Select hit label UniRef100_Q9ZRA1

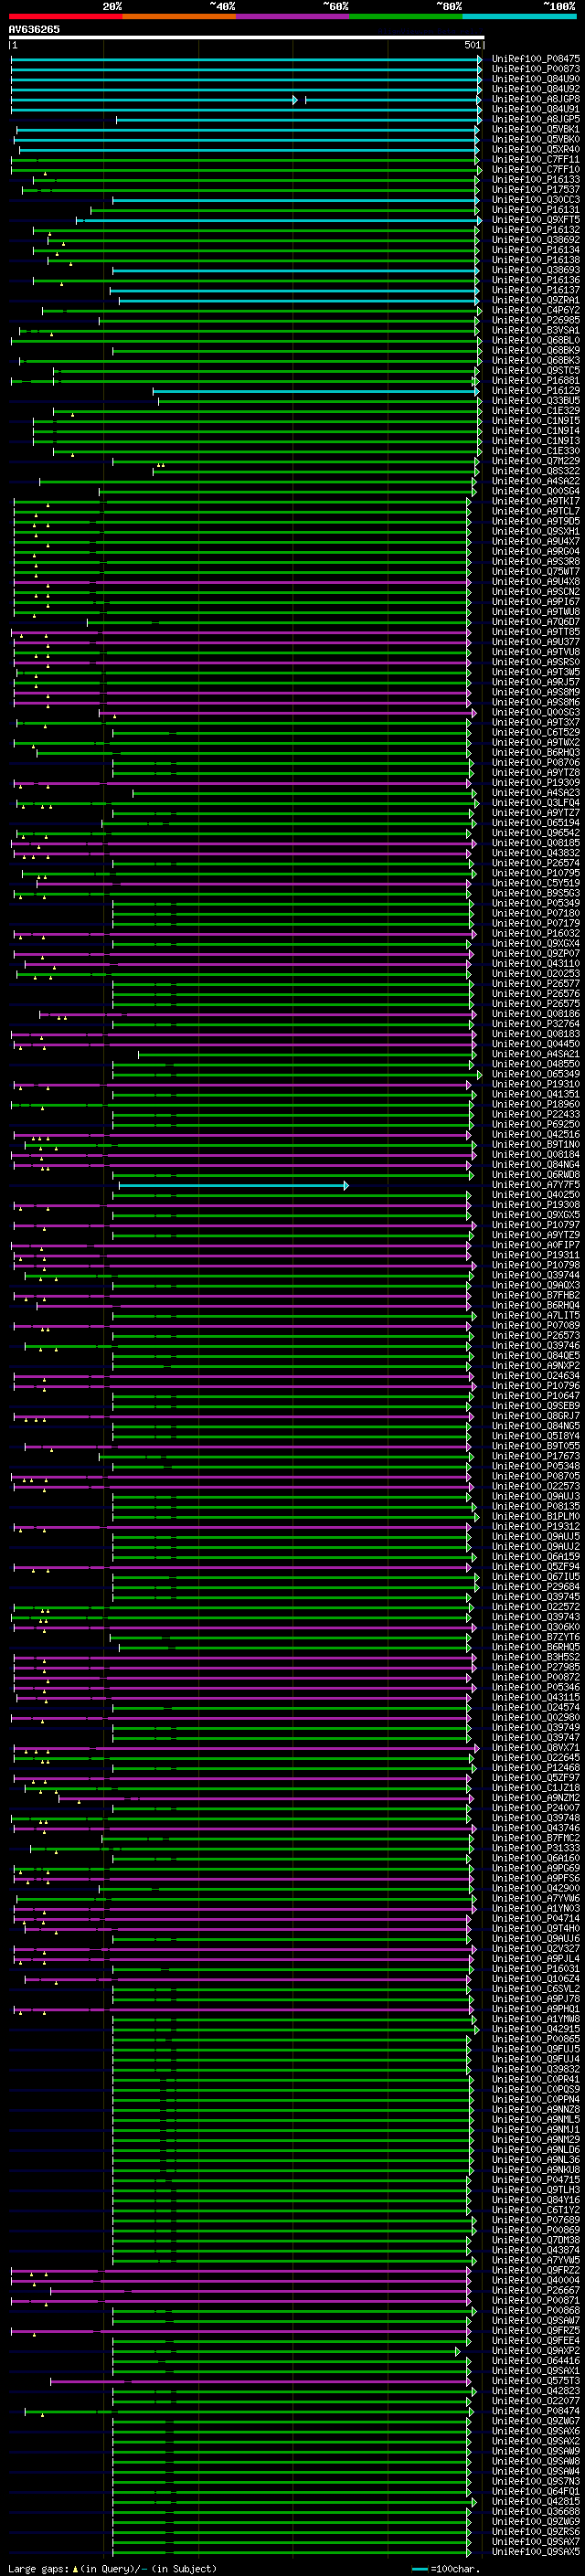pyautogui.click(x=536, y=300)
